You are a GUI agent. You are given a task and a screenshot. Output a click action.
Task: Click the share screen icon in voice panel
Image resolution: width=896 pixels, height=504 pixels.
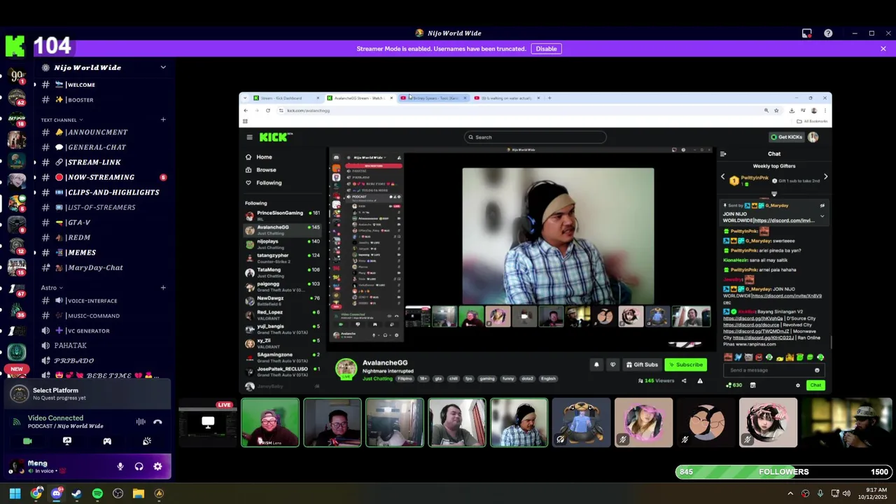pos(67,441)
